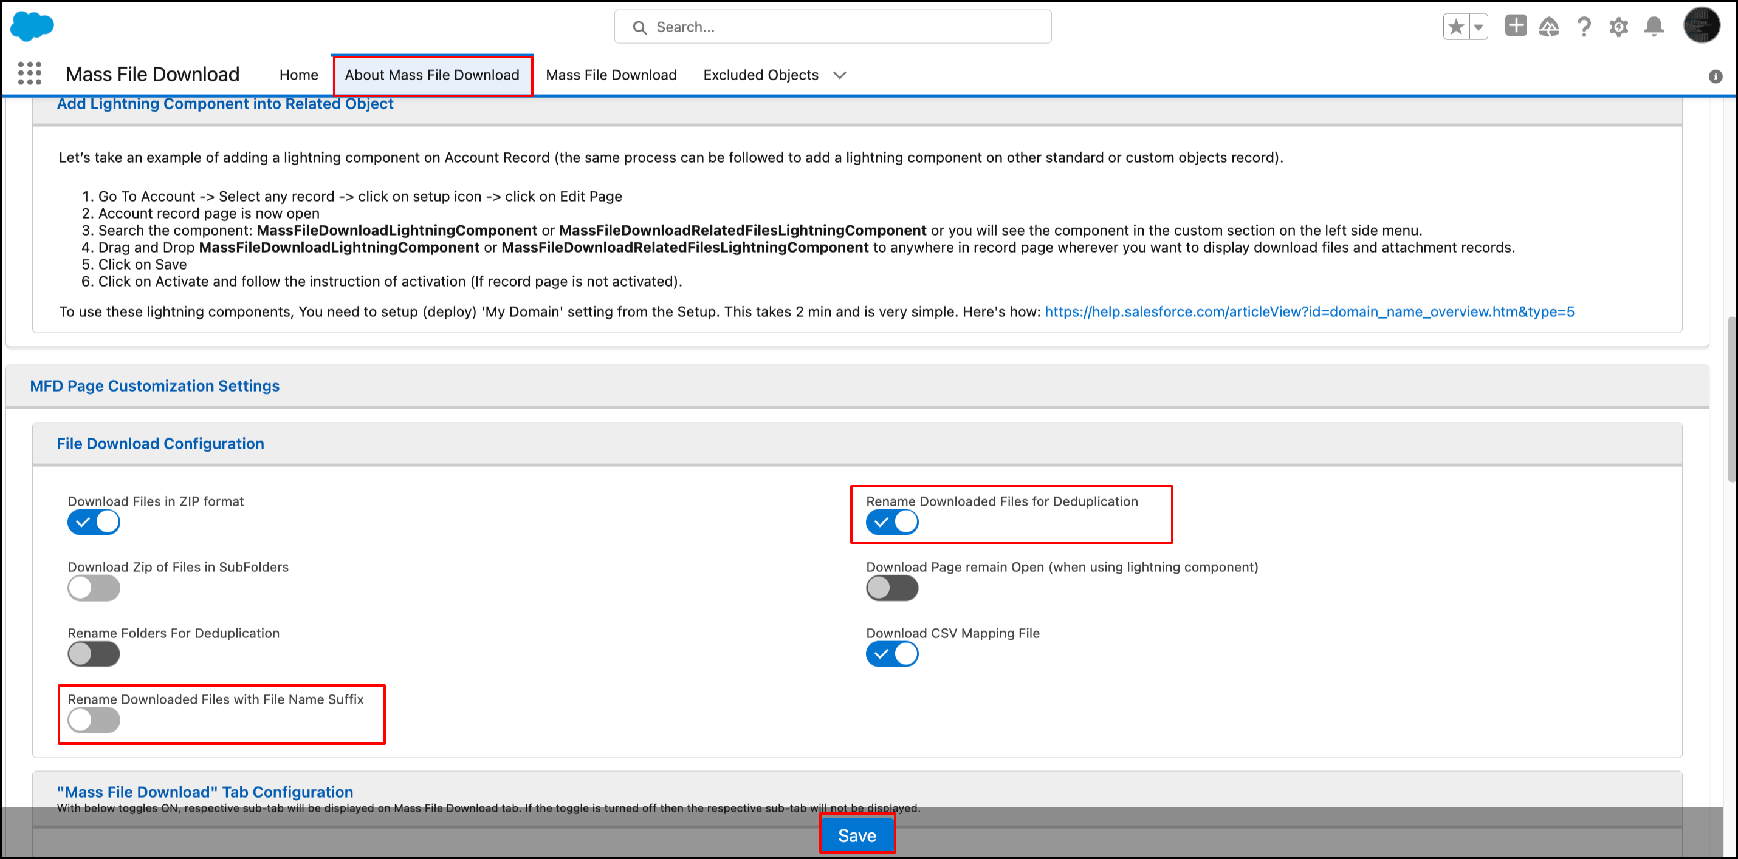Open the Setup gear icon
1738x859 pixels.
(x=1618, y=27)
